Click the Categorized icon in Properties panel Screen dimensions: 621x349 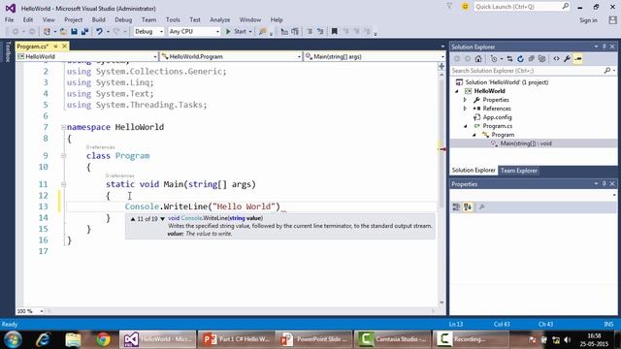click(456, 206)
